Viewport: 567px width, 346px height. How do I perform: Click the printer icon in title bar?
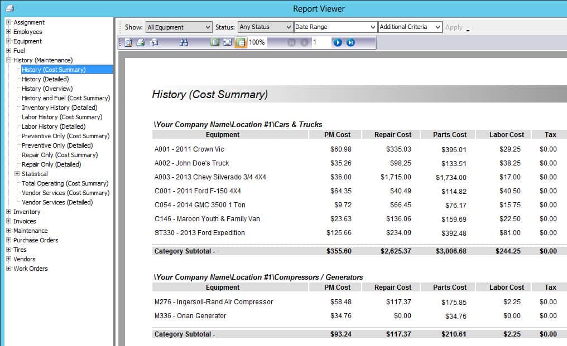coord(9,8)
